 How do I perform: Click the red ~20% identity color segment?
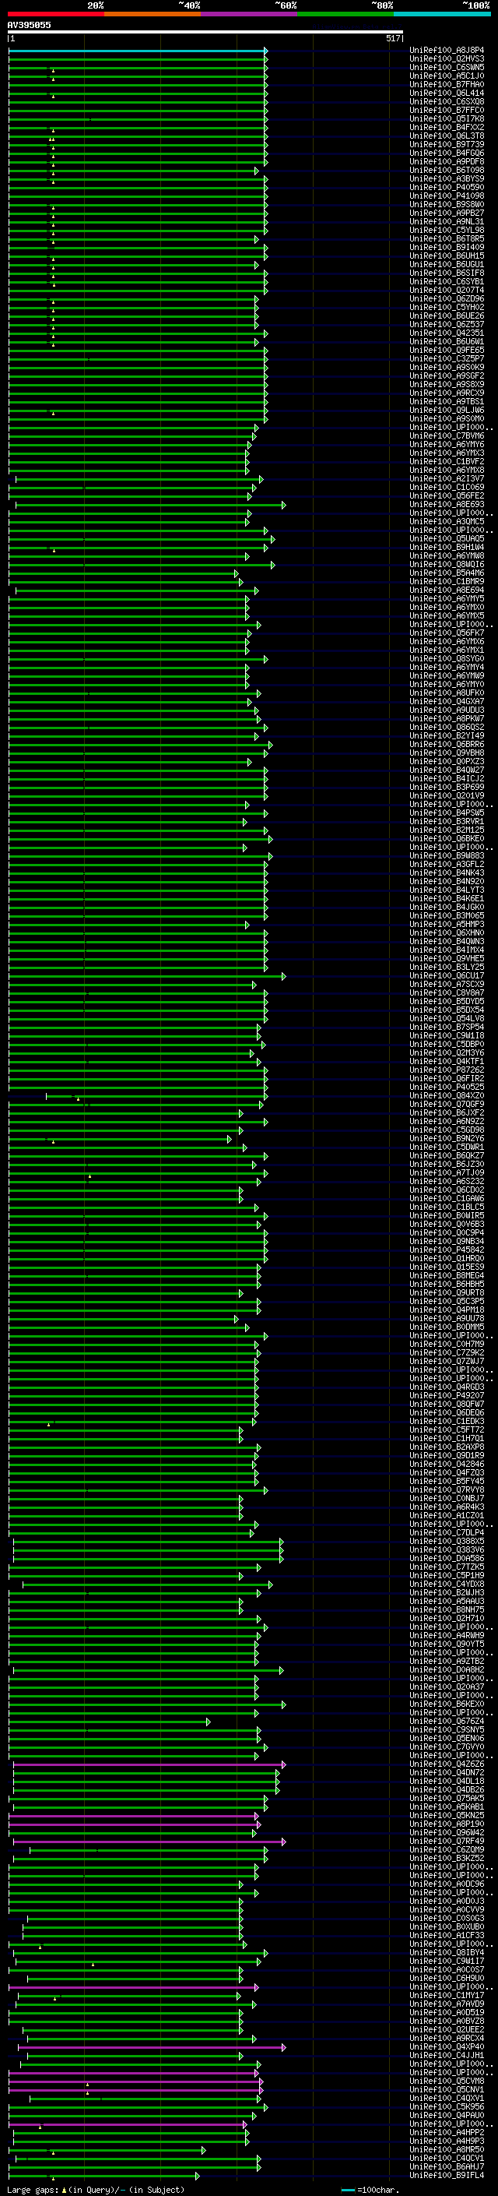[x=55, y=14]
